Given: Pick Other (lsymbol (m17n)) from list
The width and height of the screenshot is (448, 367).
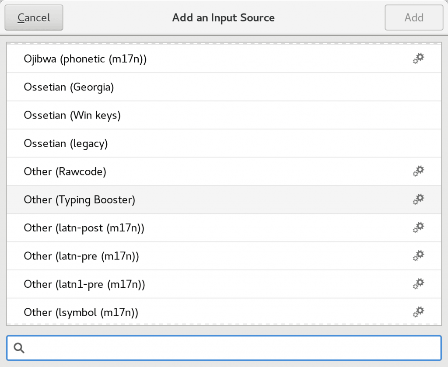Looking at the screenshot, I should 81,312.
